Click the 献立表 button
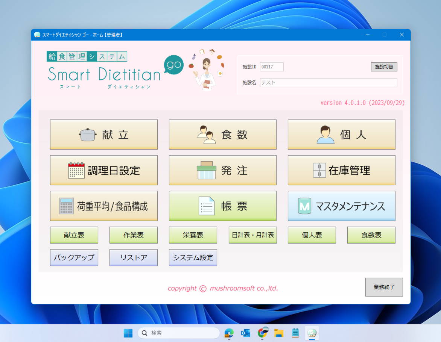The height and width of the screenshot is (342, 441). coord(74,235)
